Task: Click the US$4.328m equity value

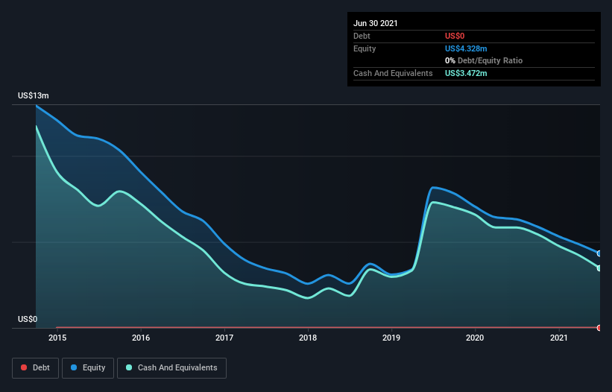Action: (466, 48)
